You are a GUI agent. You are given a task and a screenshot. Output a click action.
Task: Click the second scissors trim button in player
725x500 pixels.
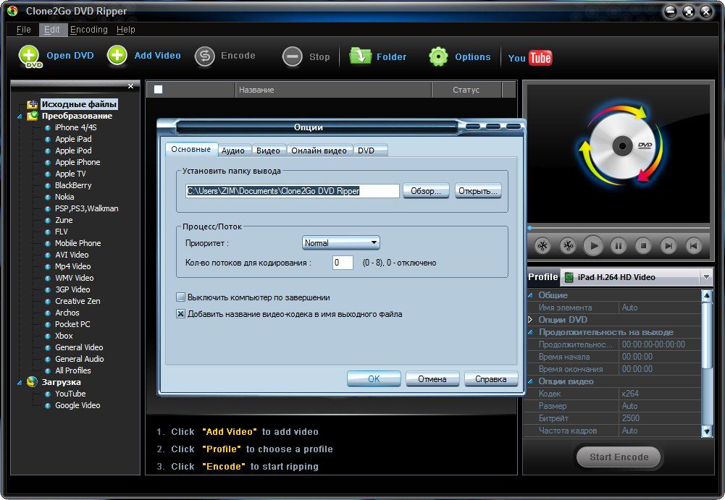[x=568, y=246]
